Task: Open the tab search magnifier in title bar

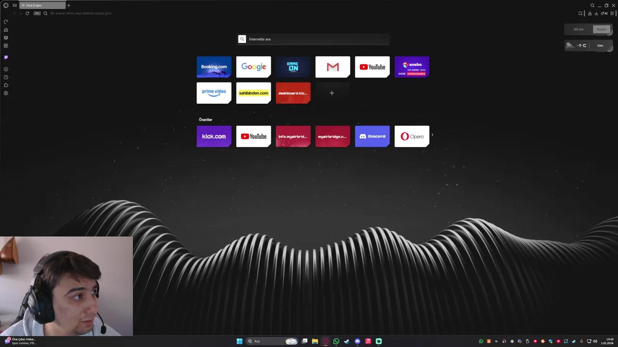Action: pyautogui.click(x=592, y=5)
